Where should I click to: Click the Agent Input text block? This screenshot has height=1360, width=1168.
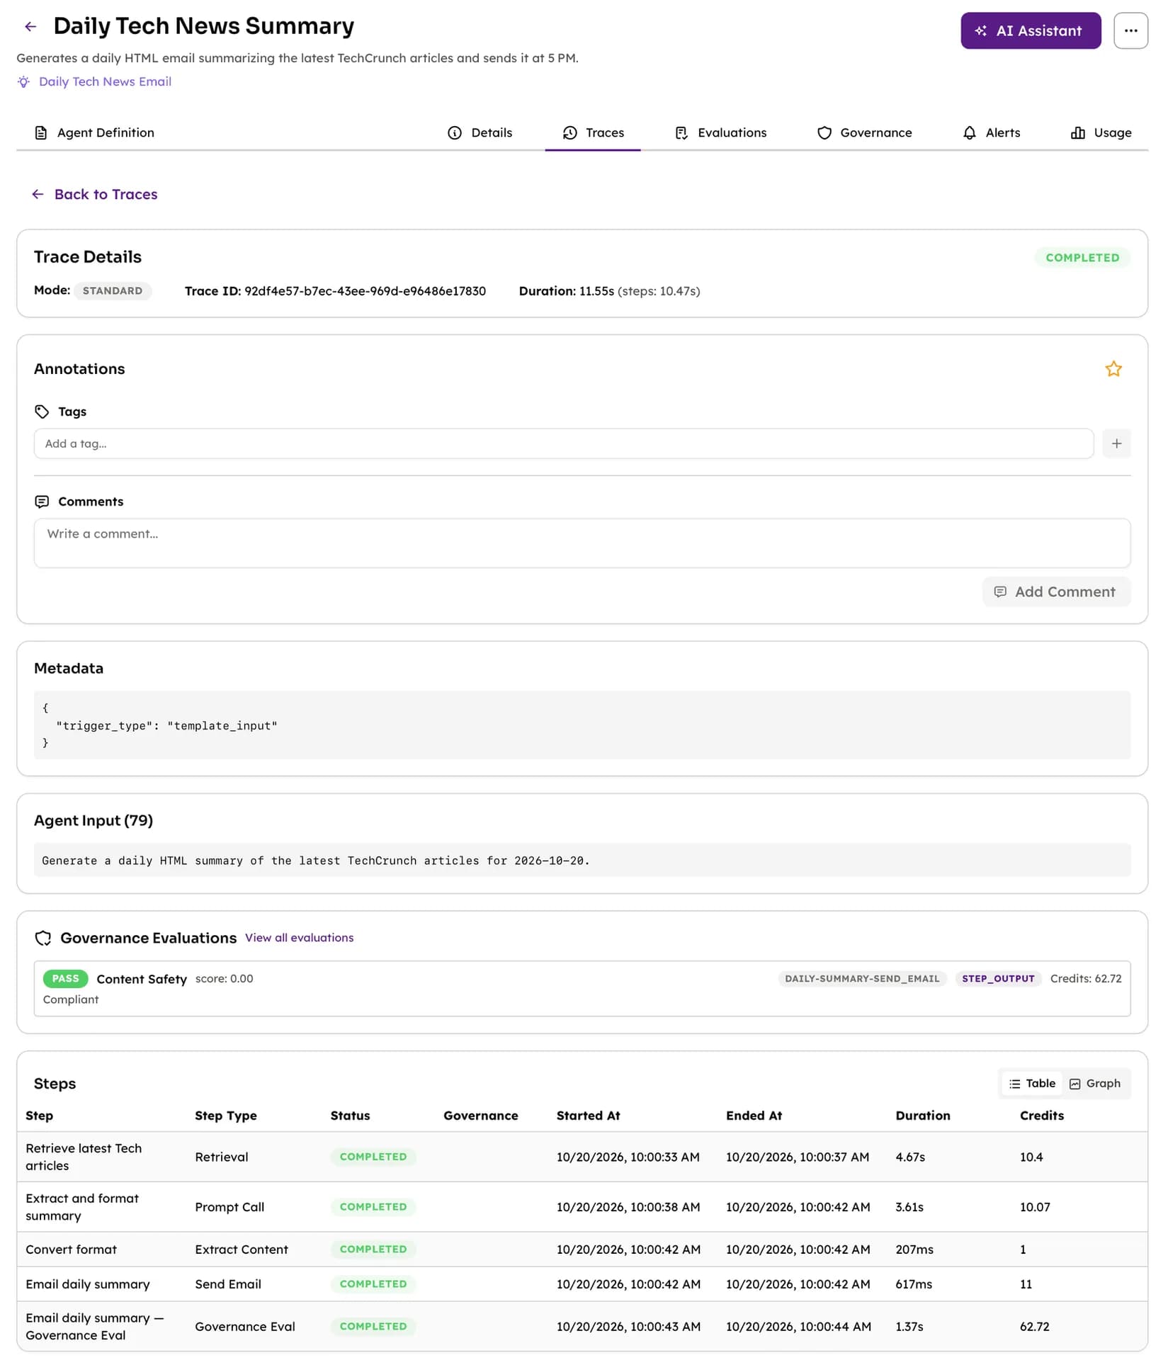pos(582,860)
